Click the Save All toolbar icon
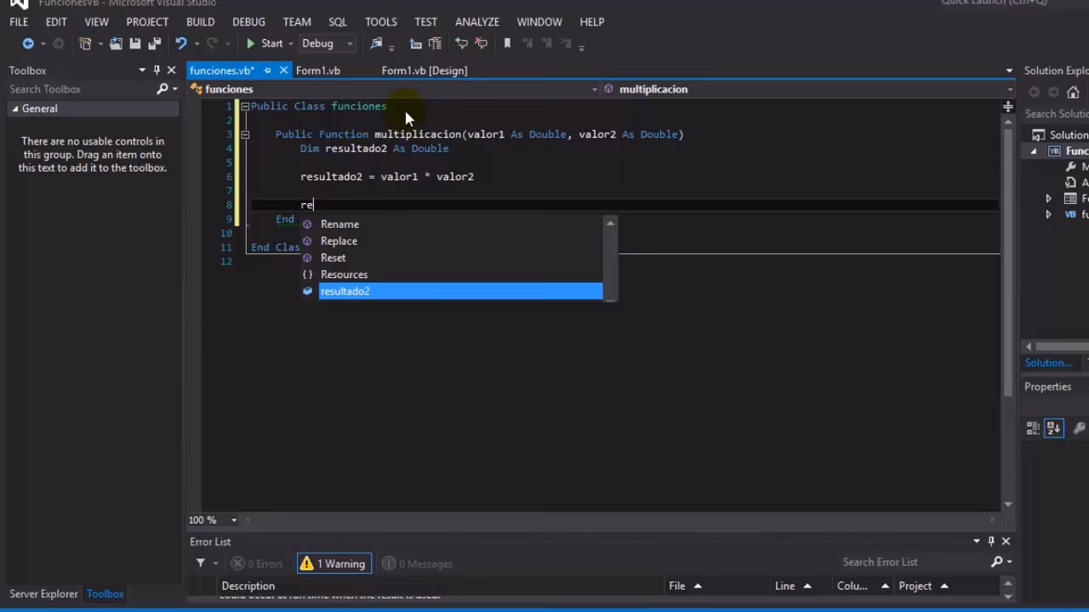Viewport: 1089px width, 612px height. tap(154, 43)
